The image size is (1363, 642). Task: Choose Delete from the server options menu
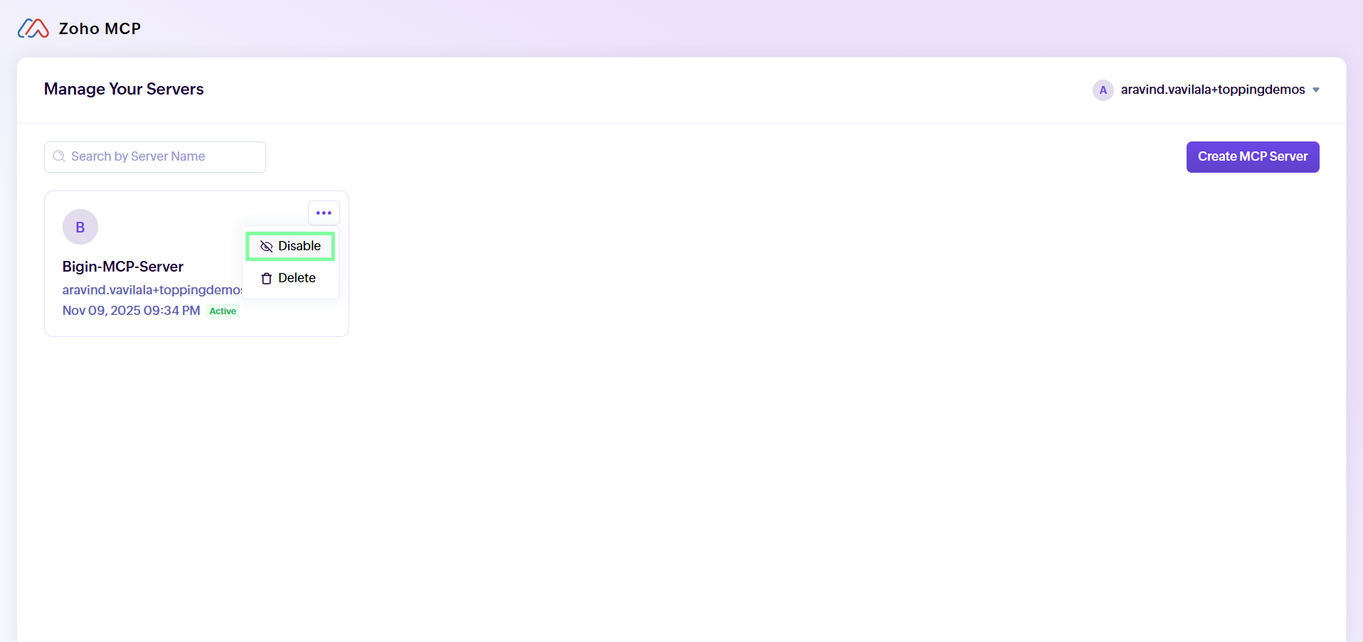(x=290, y=278)
